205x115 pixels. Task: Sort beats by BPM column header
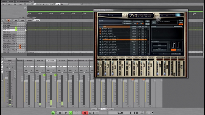point(139,27)
